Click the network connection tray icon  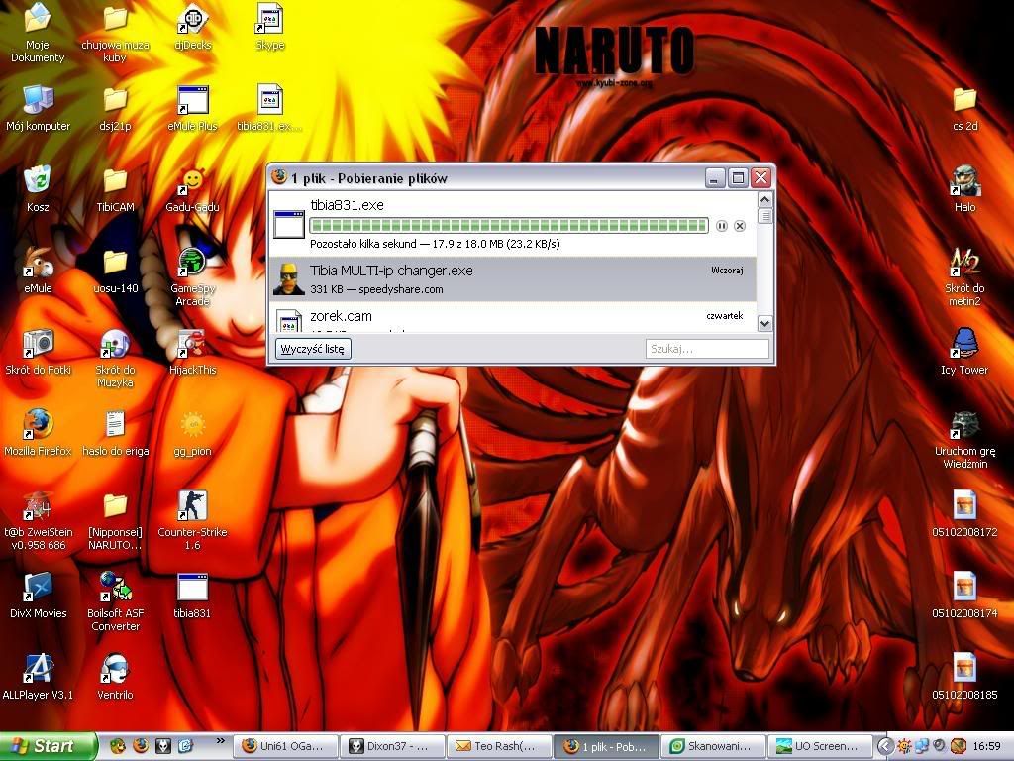point(922,747)
